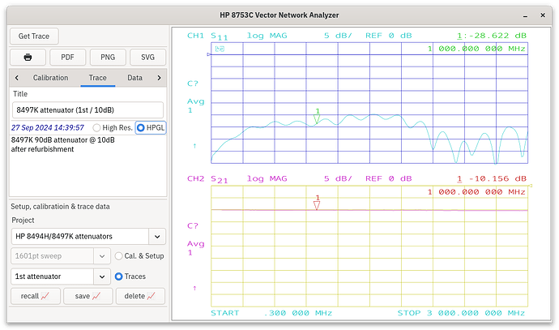Click the date text 27 Sep 2024 14:39:57
This screenshot has width=559, height=330.
[x=48, y=128]
